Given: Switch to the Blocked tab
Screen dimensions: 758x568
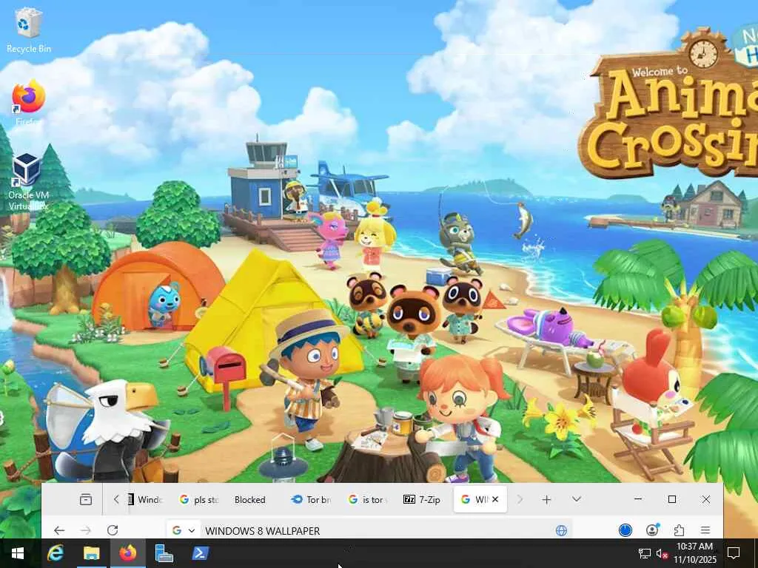Looking at the screenshot, I should [250, 499].
